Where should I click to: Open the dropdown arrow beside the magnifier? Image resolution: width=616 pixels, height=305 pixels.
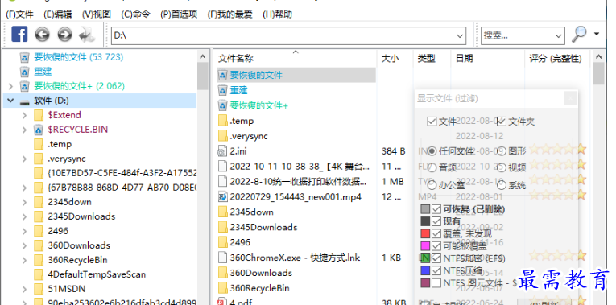pos(597,34)
